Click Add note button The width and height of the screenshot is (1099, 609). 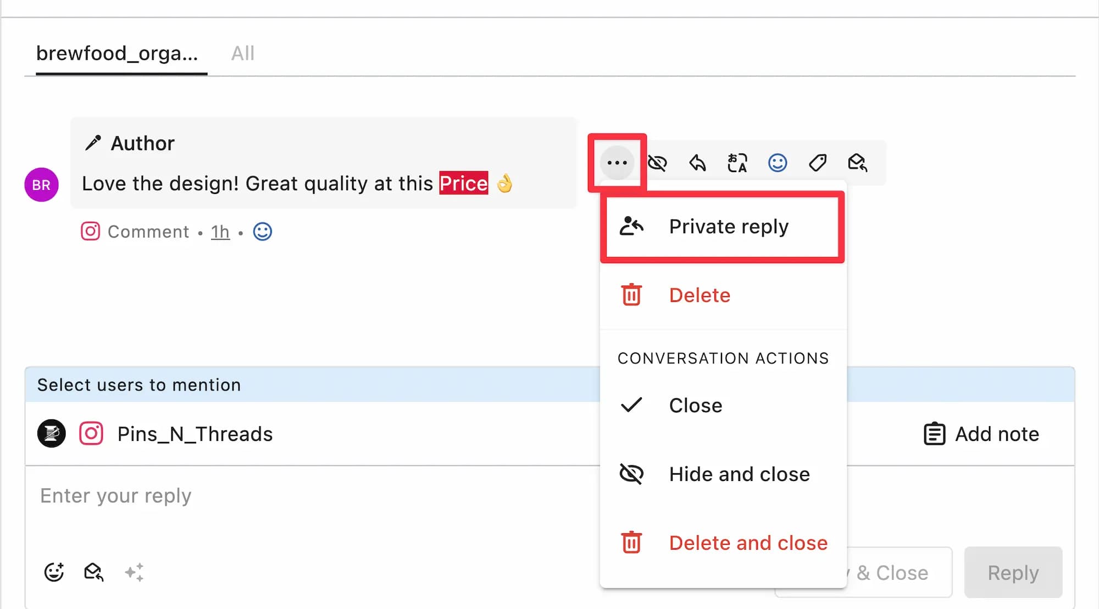point(981,434)
